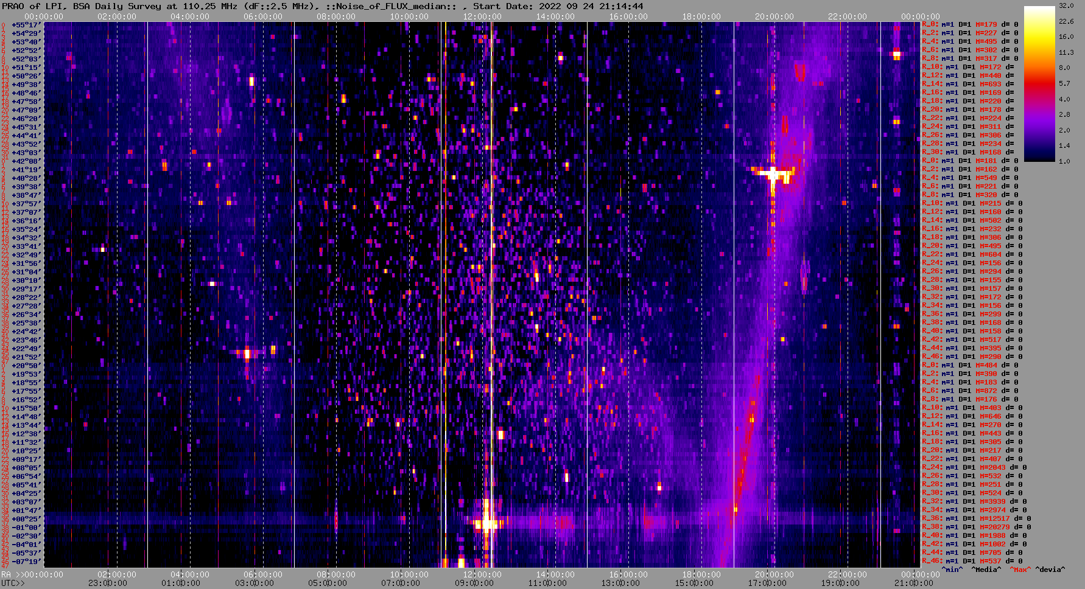Click the ^devia^ legend label
Viewport: 1085px width, 589px height.
click(x=1050, y=570)
